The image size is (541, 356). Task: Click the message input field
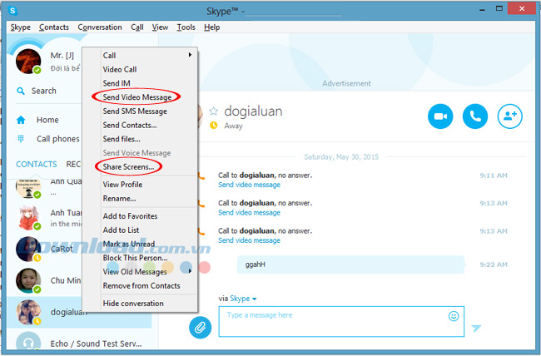[x=341, y=321]
